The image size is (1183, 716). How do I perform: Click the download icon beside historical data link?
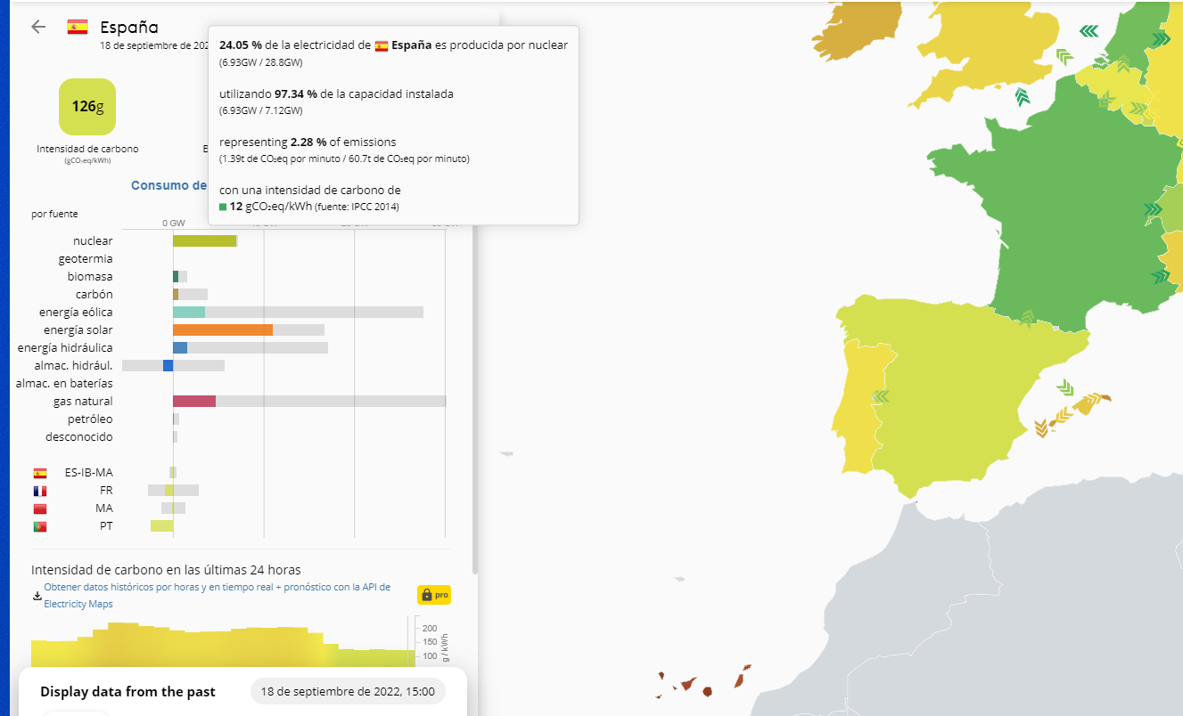click(x=37, y=595)
